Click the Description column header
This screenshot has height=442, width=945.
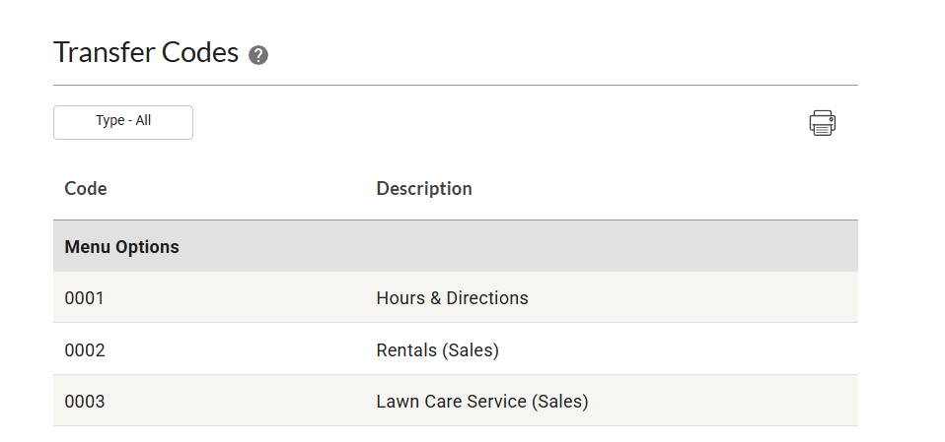(x=424, y=189)
